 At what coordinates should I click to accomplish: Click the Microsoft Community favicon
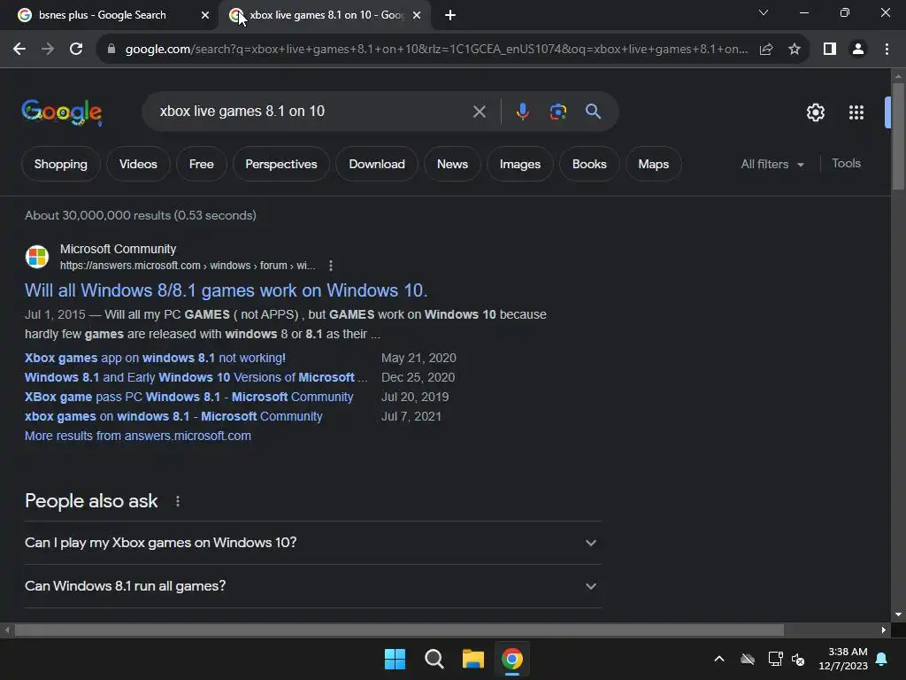tap(37, 257)
